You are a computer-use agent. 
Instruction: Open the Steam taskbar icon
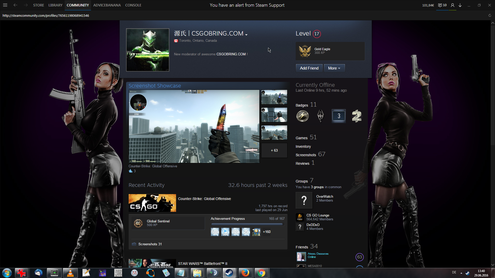[x=229, y=273]
